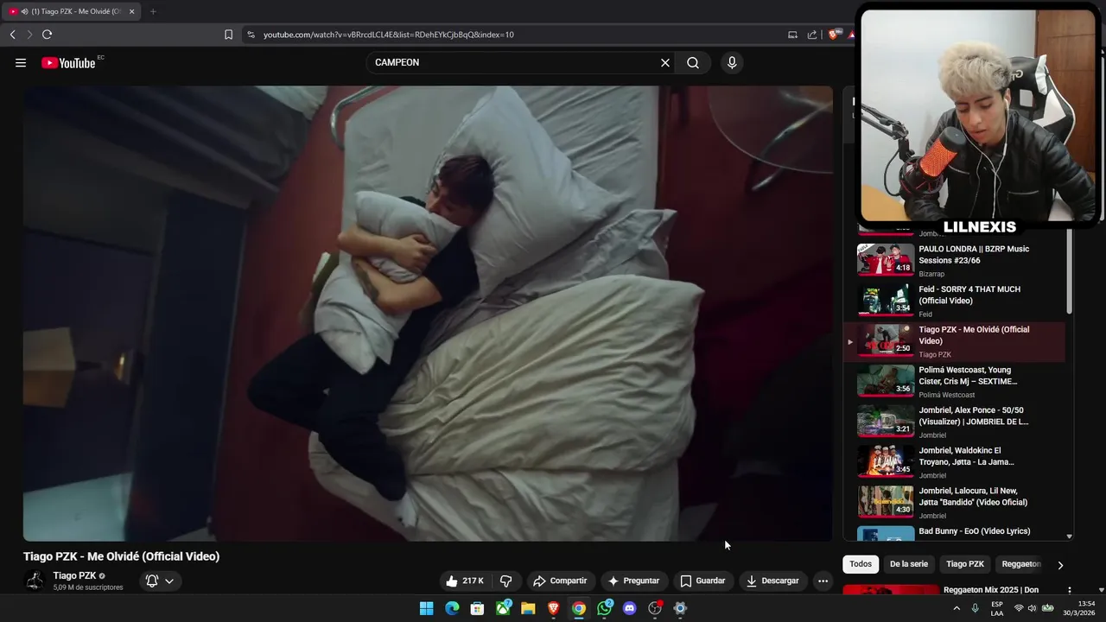
Task: Download the video with Descargar
Action: [x=772, y=581]
